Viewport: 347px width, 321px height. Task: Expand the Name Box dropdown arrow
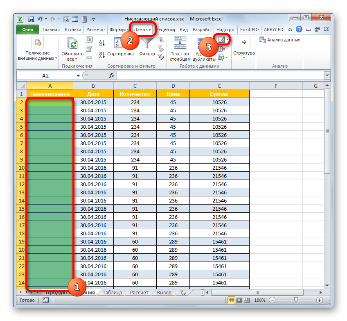78,75
